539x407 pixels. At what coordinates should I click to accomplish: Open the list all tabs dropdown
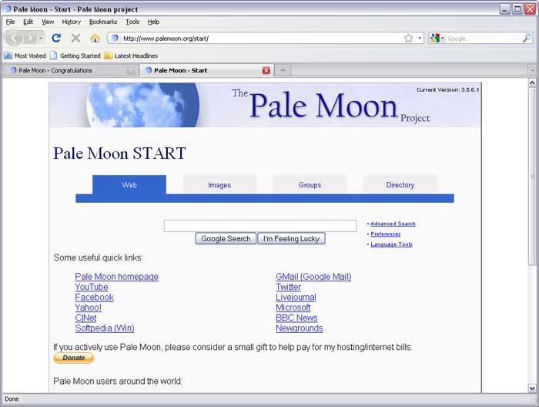click(x=533, y=70)
